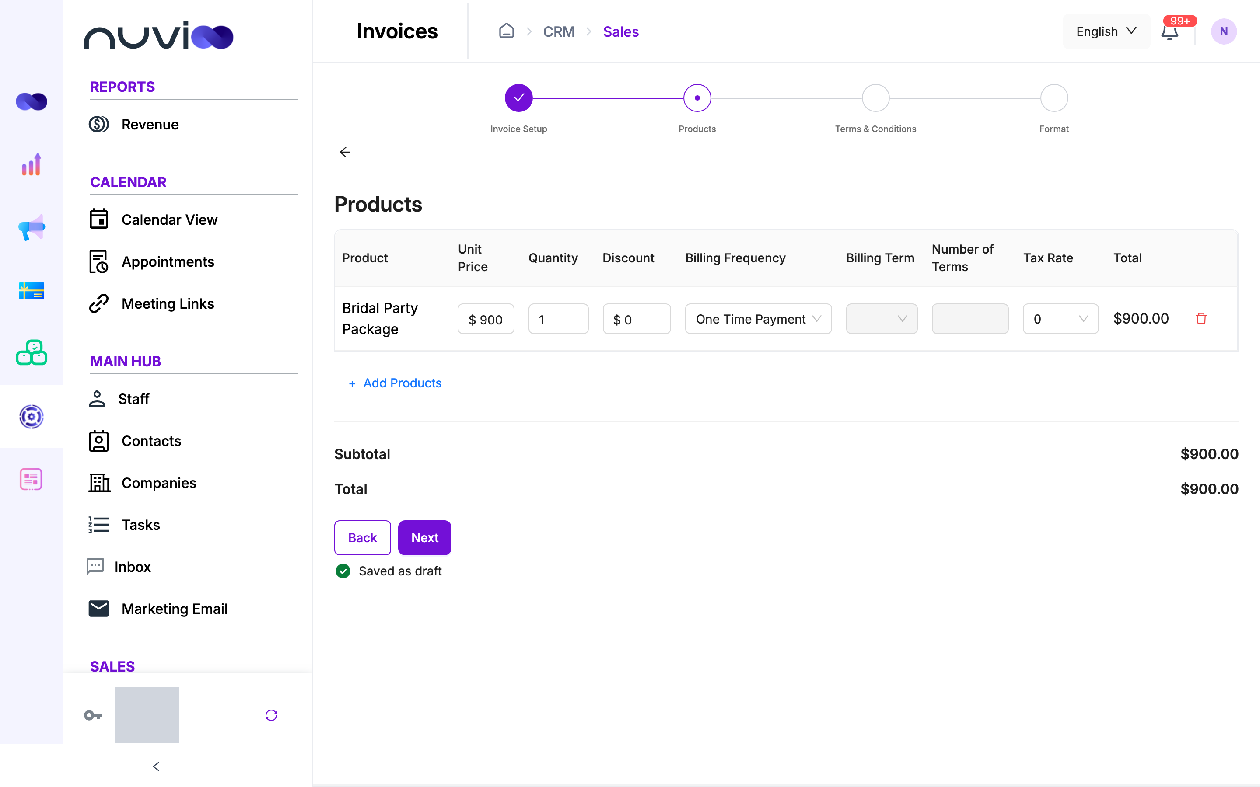Click the REPORTS section heading

(122, 87)
